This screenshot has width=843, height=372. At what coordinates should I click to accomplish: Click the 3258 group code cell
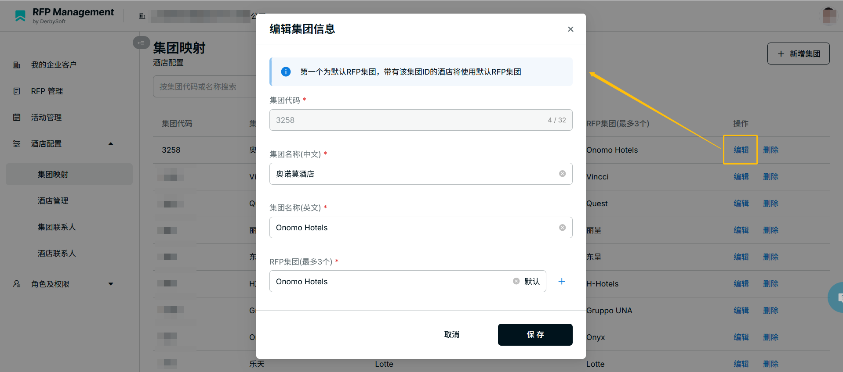click(x=171, y=150)
